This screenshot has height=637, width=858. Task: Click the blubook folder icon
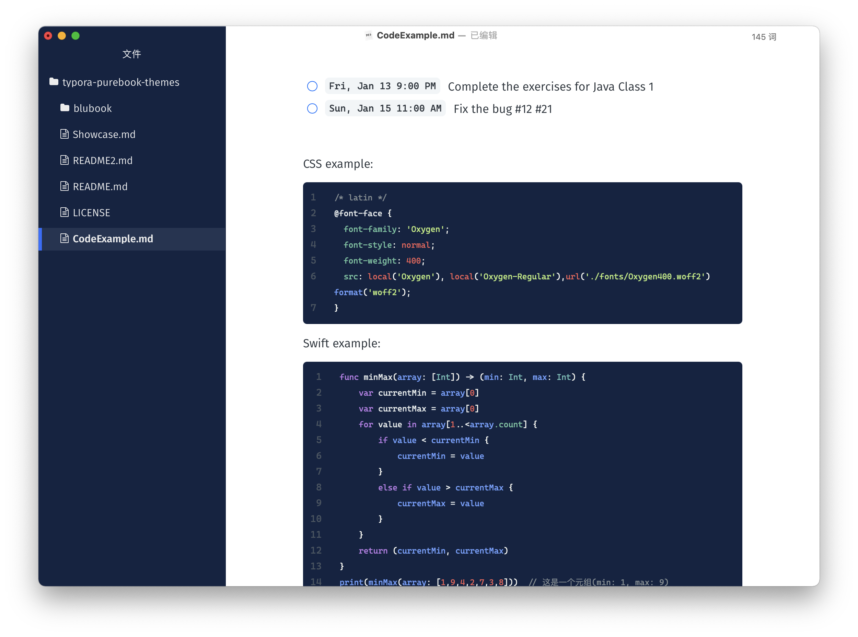click(65, 108)
